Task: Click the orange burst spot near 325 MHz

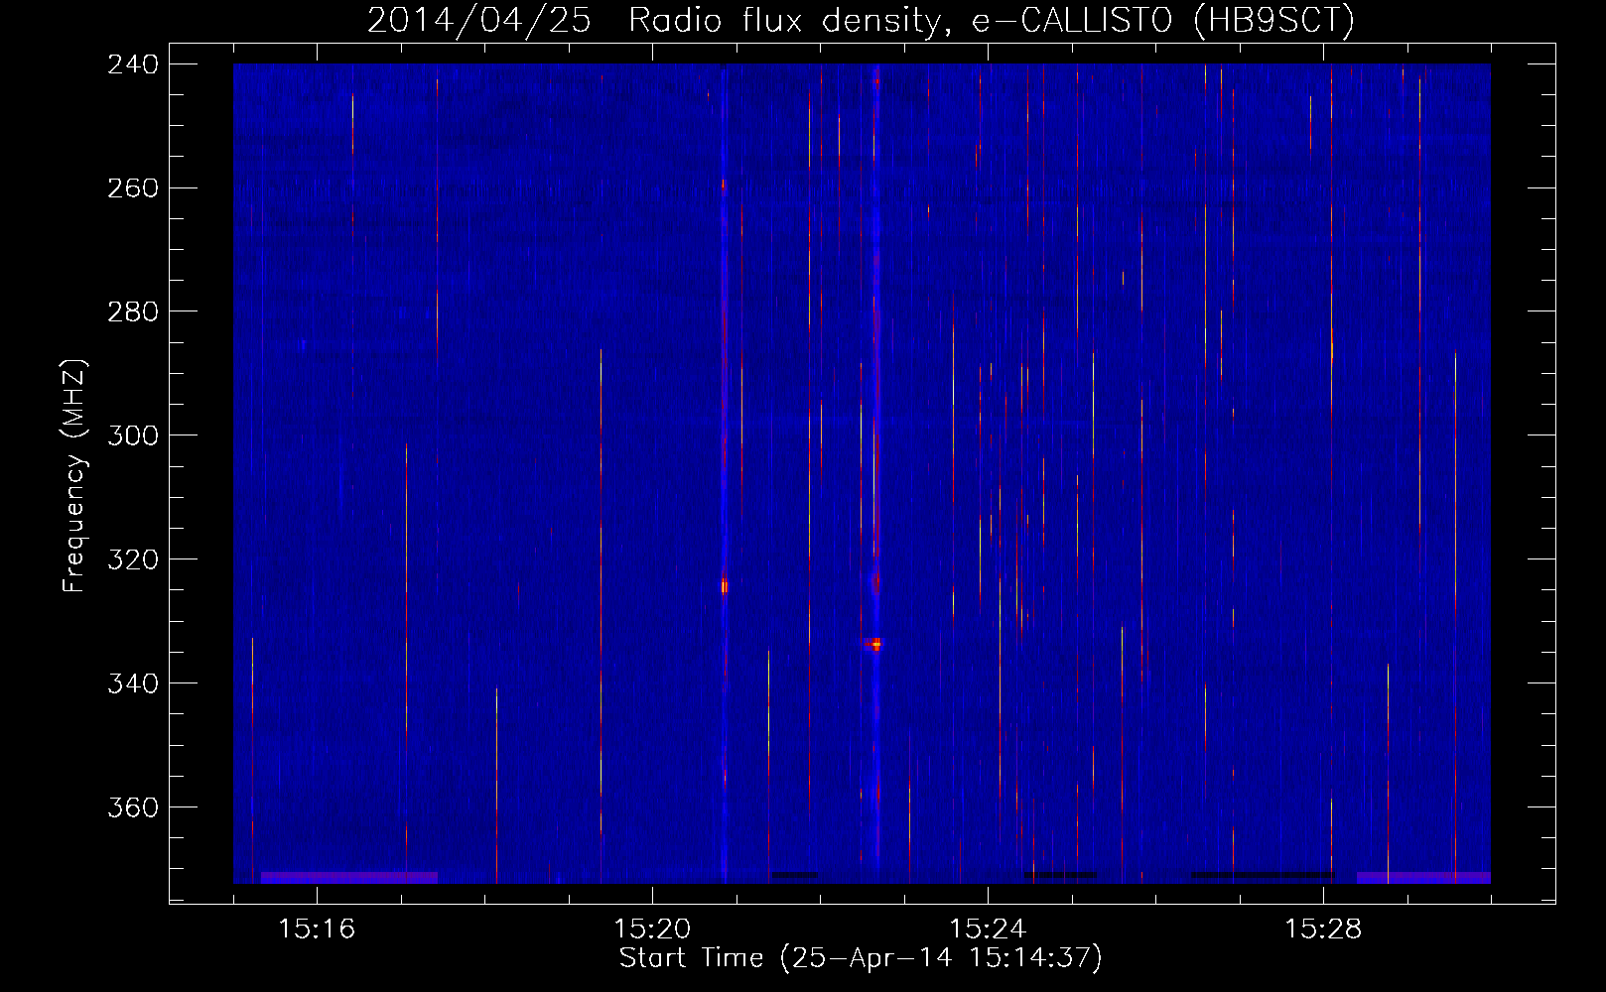Action: click(725, 587)
